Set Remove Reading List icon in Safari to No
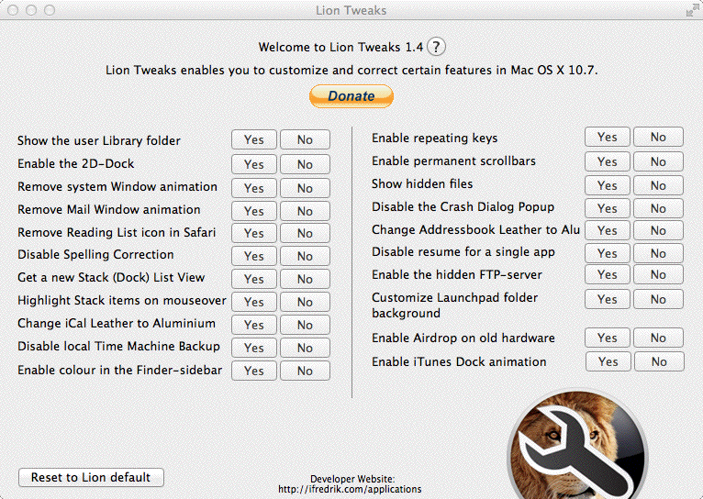The height and width of the screenshot is (499, 703). click(x=305, y=233)
